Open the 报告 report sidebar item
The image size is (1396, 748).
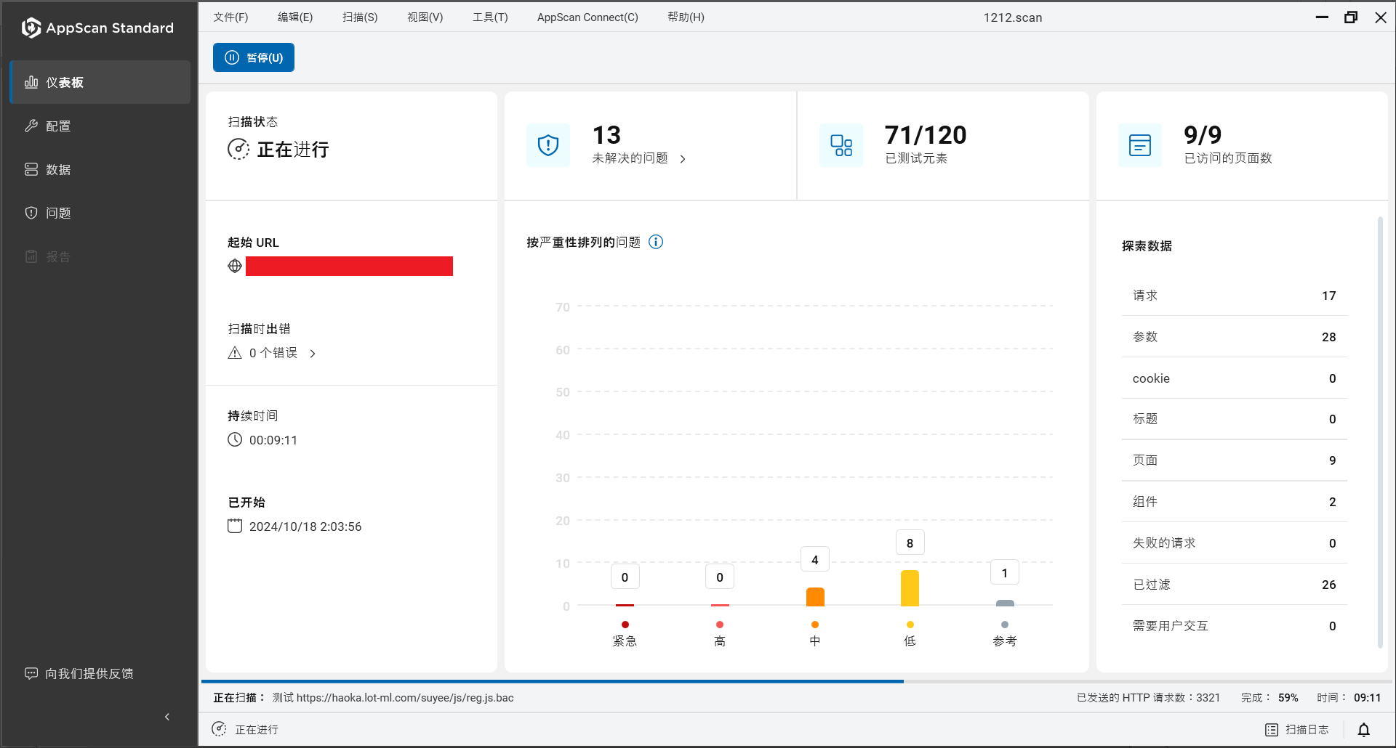[x=100, y=256]
